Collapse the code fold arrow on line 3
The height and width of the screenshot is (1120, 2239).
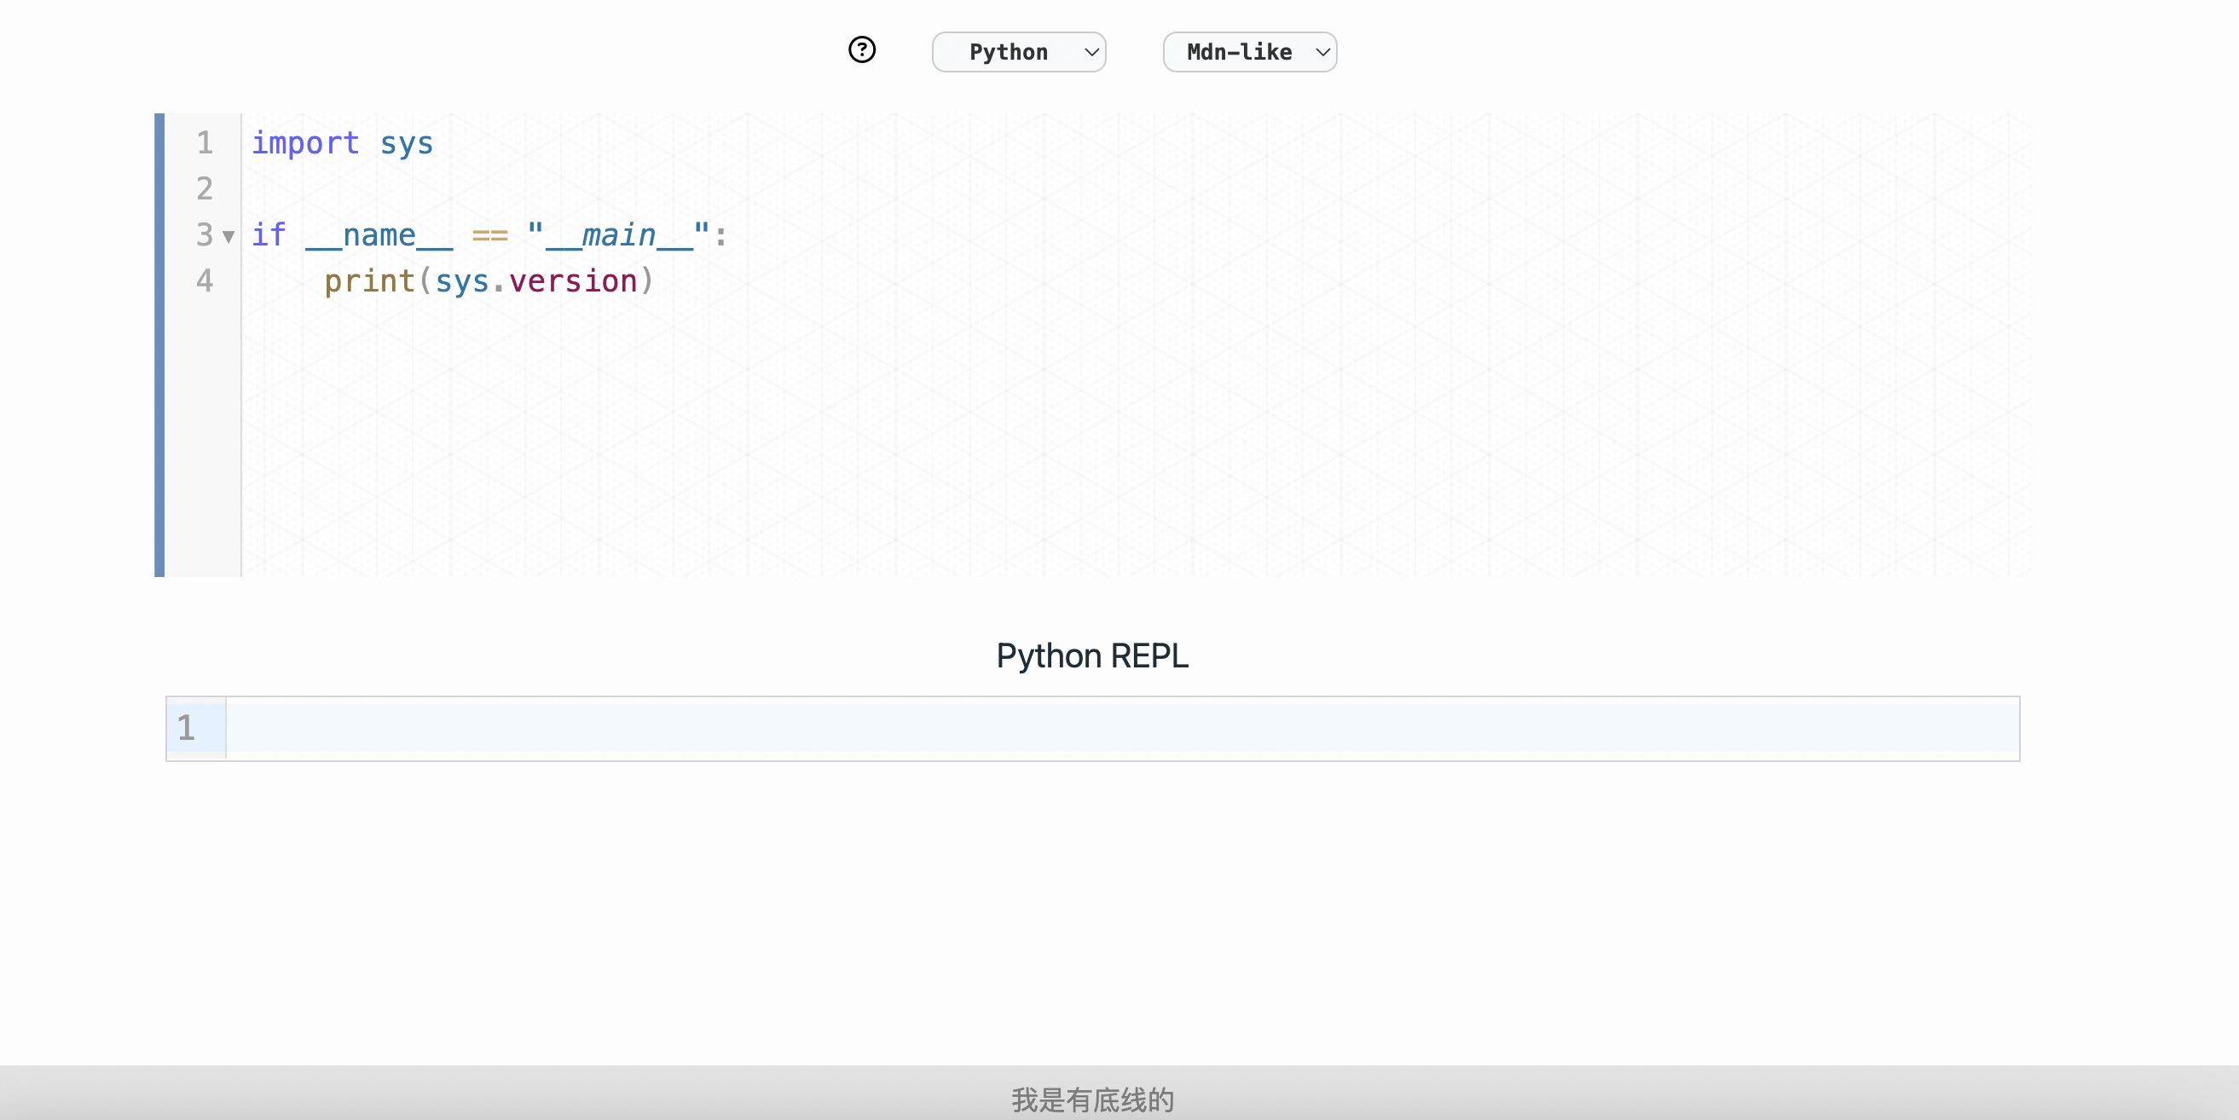pos(229,236)
